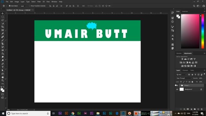Select the Eyedropper tool
206x116 pixels.
click(3, 34)
